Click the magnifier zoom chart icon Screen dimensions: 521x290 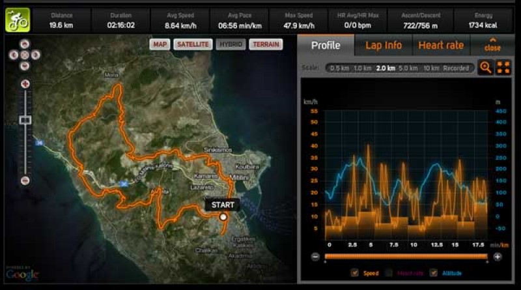click(485, 68)
